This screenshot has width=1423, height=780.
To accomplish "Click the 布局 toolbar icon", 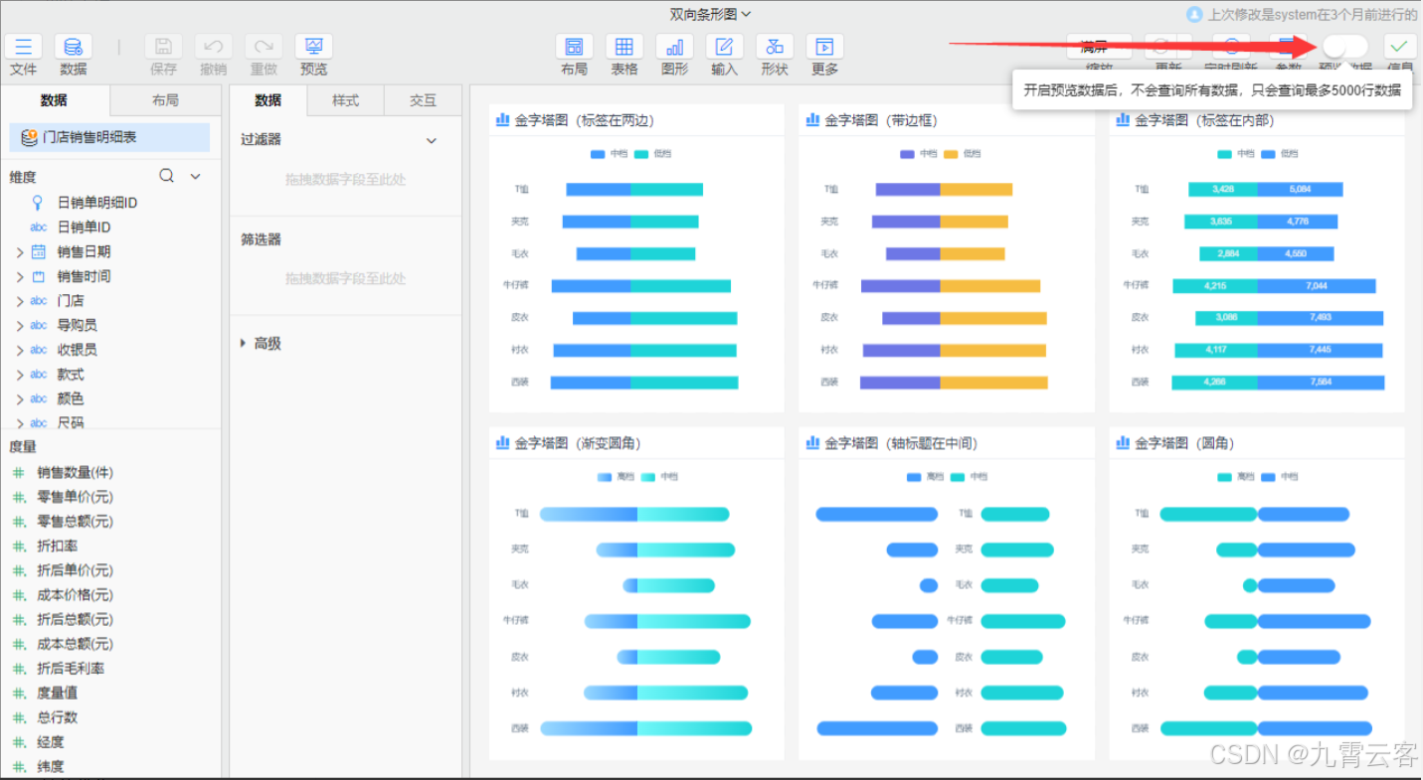I will 574,47.
